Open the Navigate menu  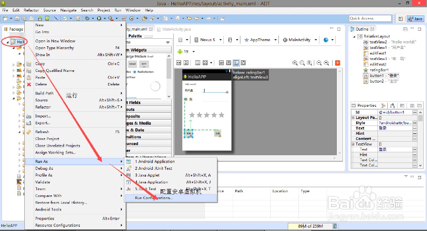68,10
